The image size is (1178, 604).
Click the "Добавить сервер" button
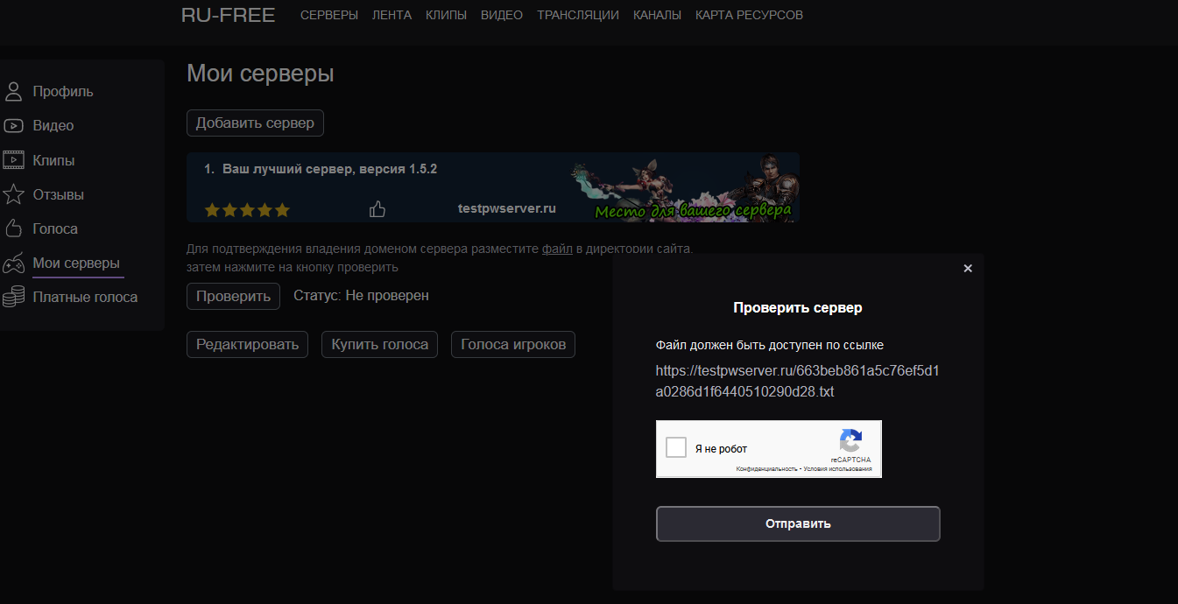(x=255, y=123)
